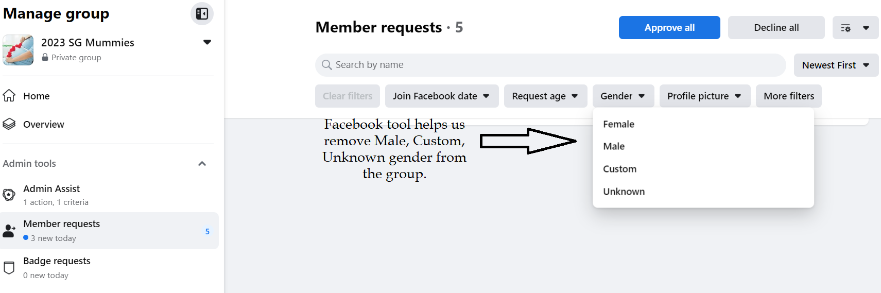Expand the Request age filter
This screenshot has height=293, width=881.
(x=545, y=96)
